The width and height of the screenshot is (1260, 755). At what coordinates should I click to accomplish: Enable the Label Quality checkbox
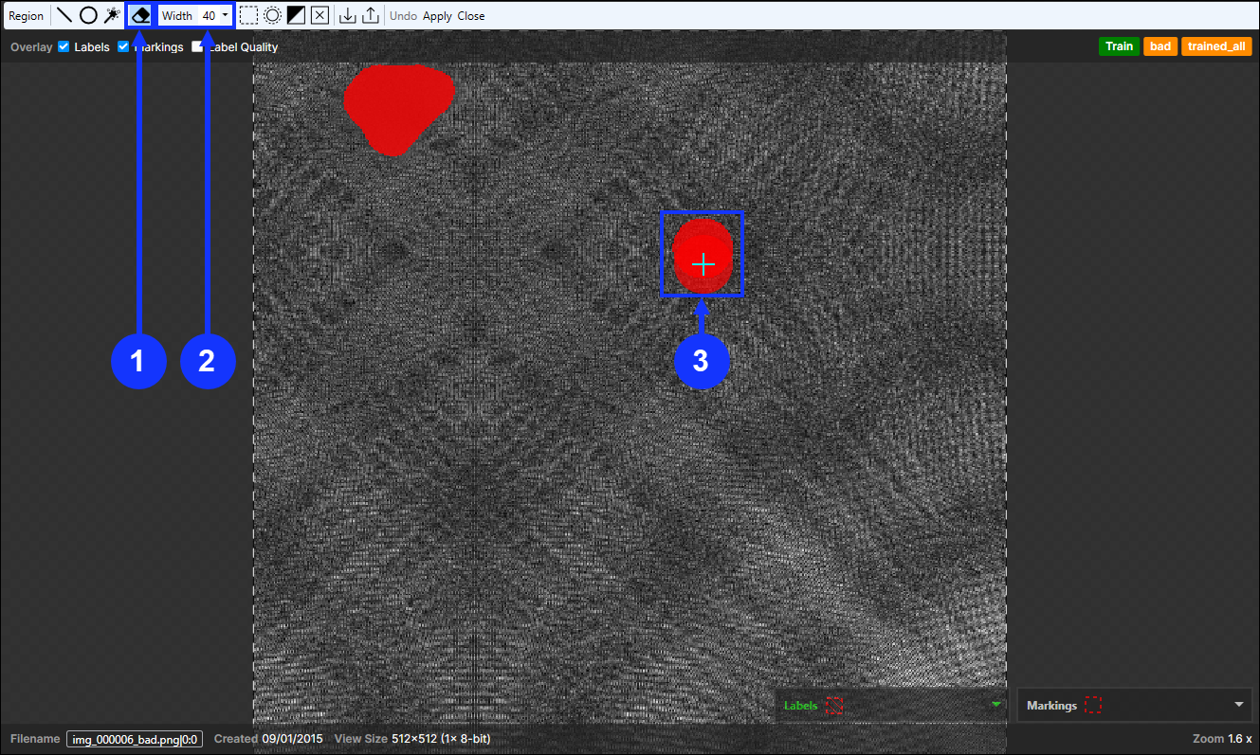(x=198, y=46)
